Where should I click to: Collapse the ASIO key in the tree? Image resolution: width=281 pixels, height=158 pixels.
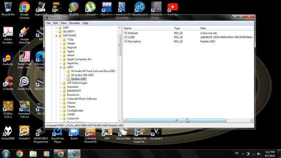61,67
